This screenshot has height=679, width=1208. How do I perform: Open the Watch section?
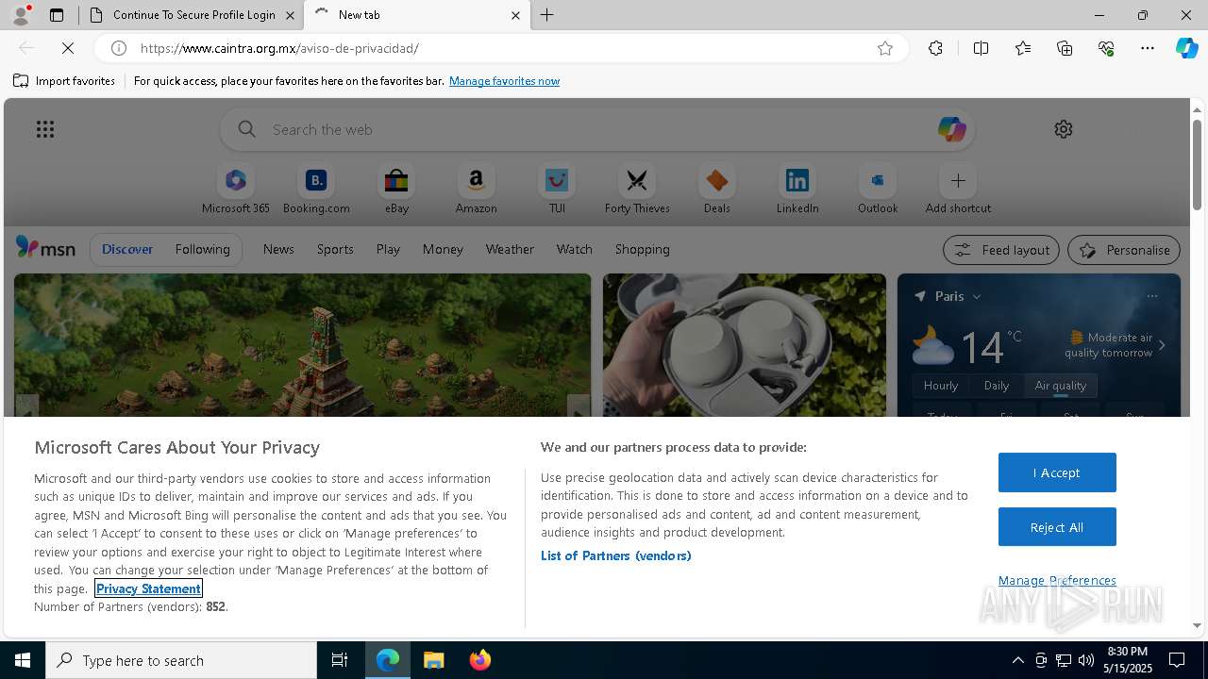[575, 249]
